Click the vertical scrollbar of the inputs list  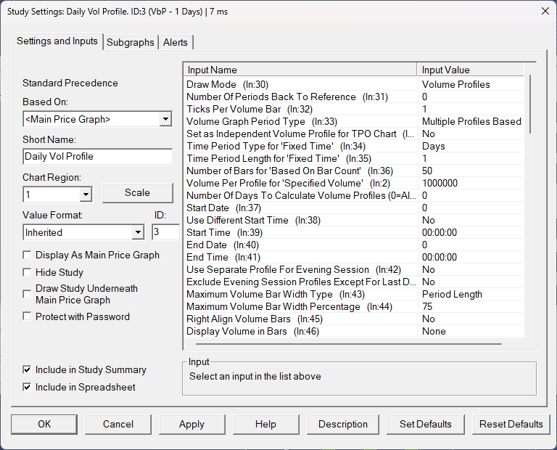click(530, 104)
